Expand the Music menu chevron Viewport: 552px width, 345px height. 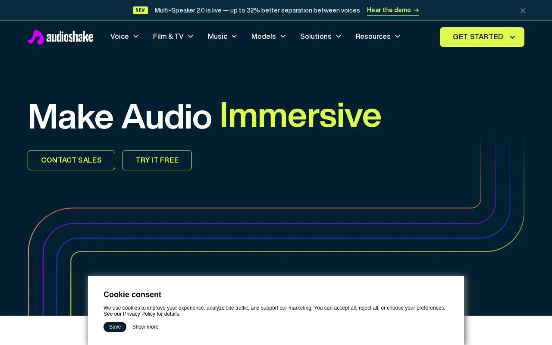pos(234,37)
